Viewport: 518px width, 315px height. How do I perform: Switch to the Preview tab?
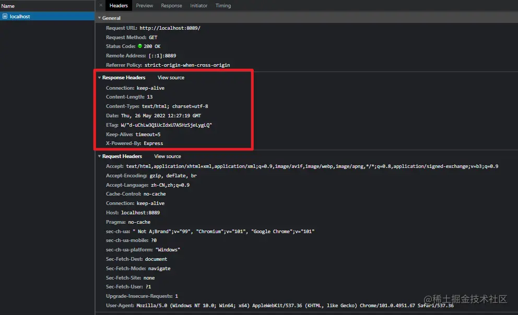[144, 6]
